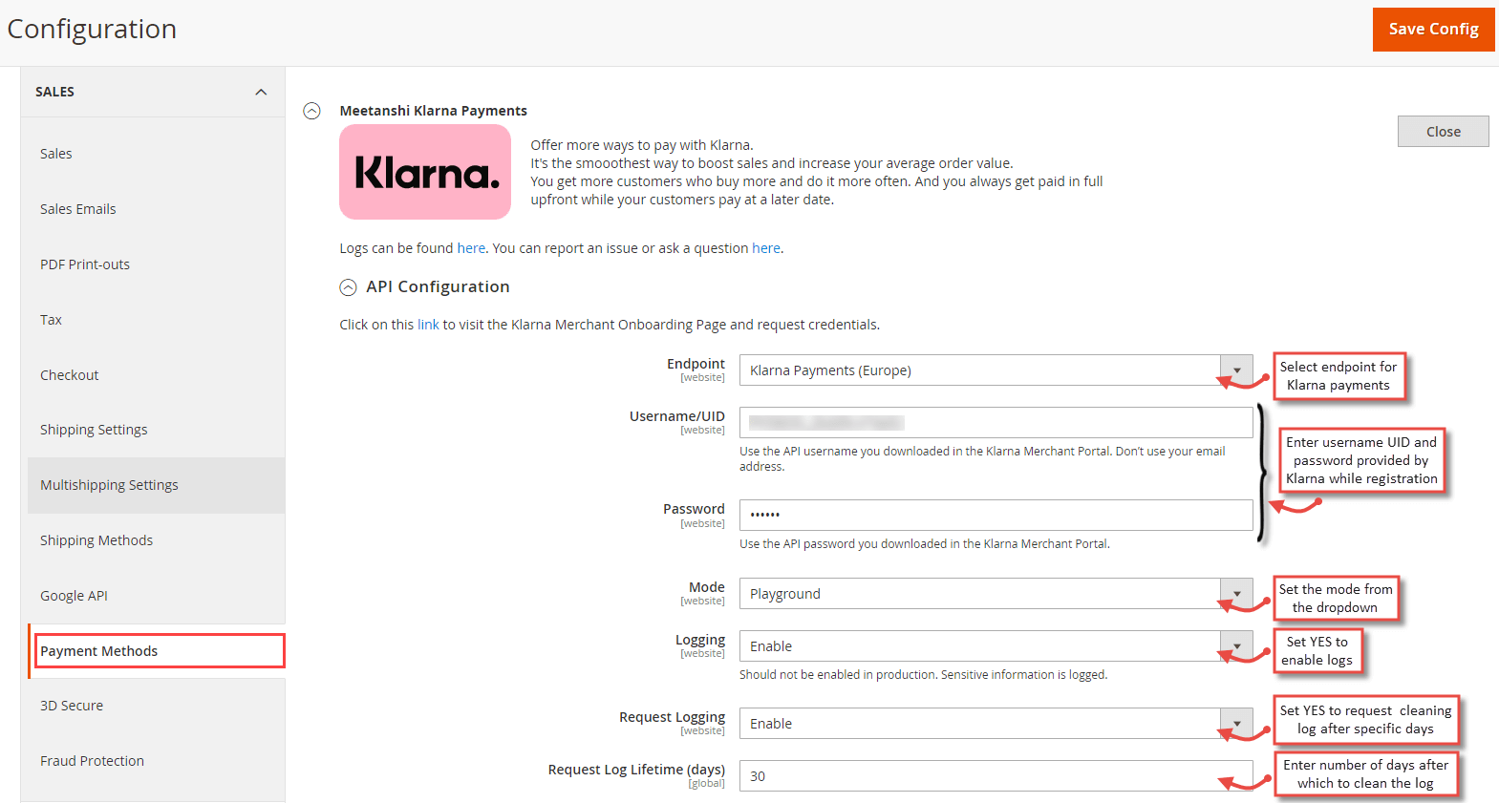Viewport: 1499px width, 803px height.
Task: Change the Mode from Playground
Action: pos(1235,593)
